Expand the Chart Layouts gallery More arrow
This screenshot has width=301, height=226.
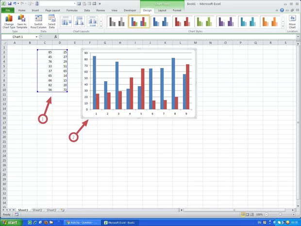101,26
